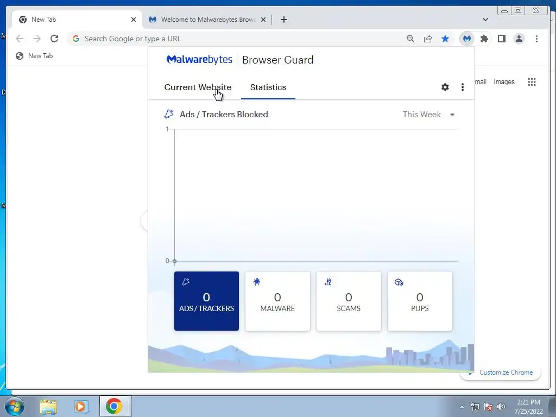This screenshot has width=556, height=417.
Task: Open the Google apps grid
Action: [532, 82]
